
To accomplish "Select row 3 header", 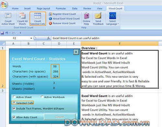I will pyautogui.click(x=3, y=90).
